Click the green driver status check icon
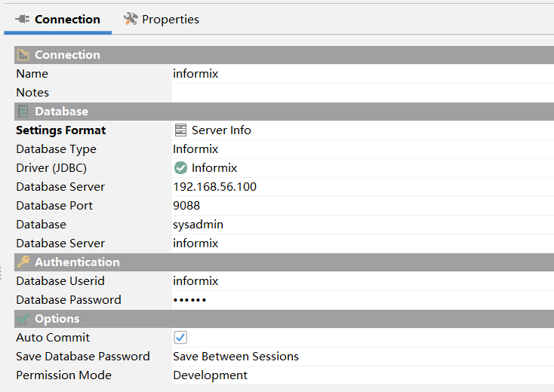The height and width of the screenshot is (392, 554). tap(180, 168)
